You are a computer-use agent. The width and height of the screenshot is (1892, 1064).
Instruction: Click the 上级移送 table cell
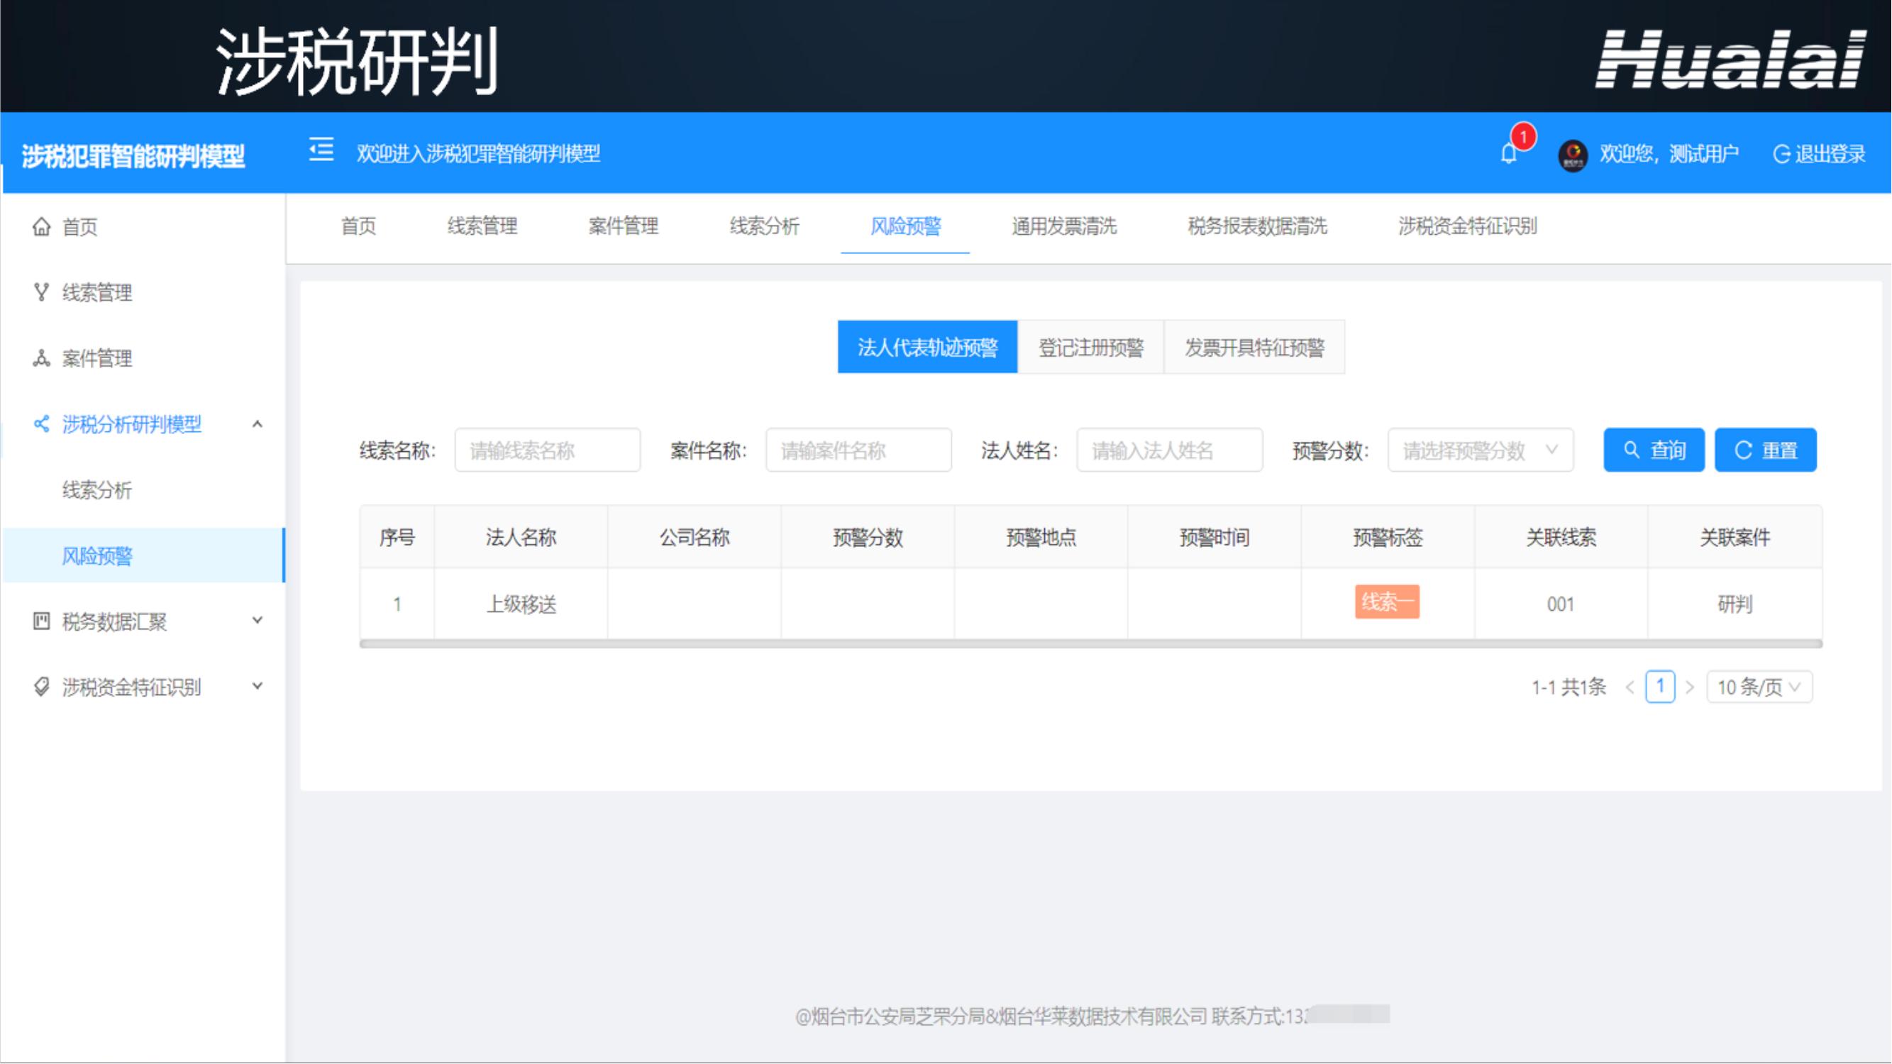click(x=521, y=604)
